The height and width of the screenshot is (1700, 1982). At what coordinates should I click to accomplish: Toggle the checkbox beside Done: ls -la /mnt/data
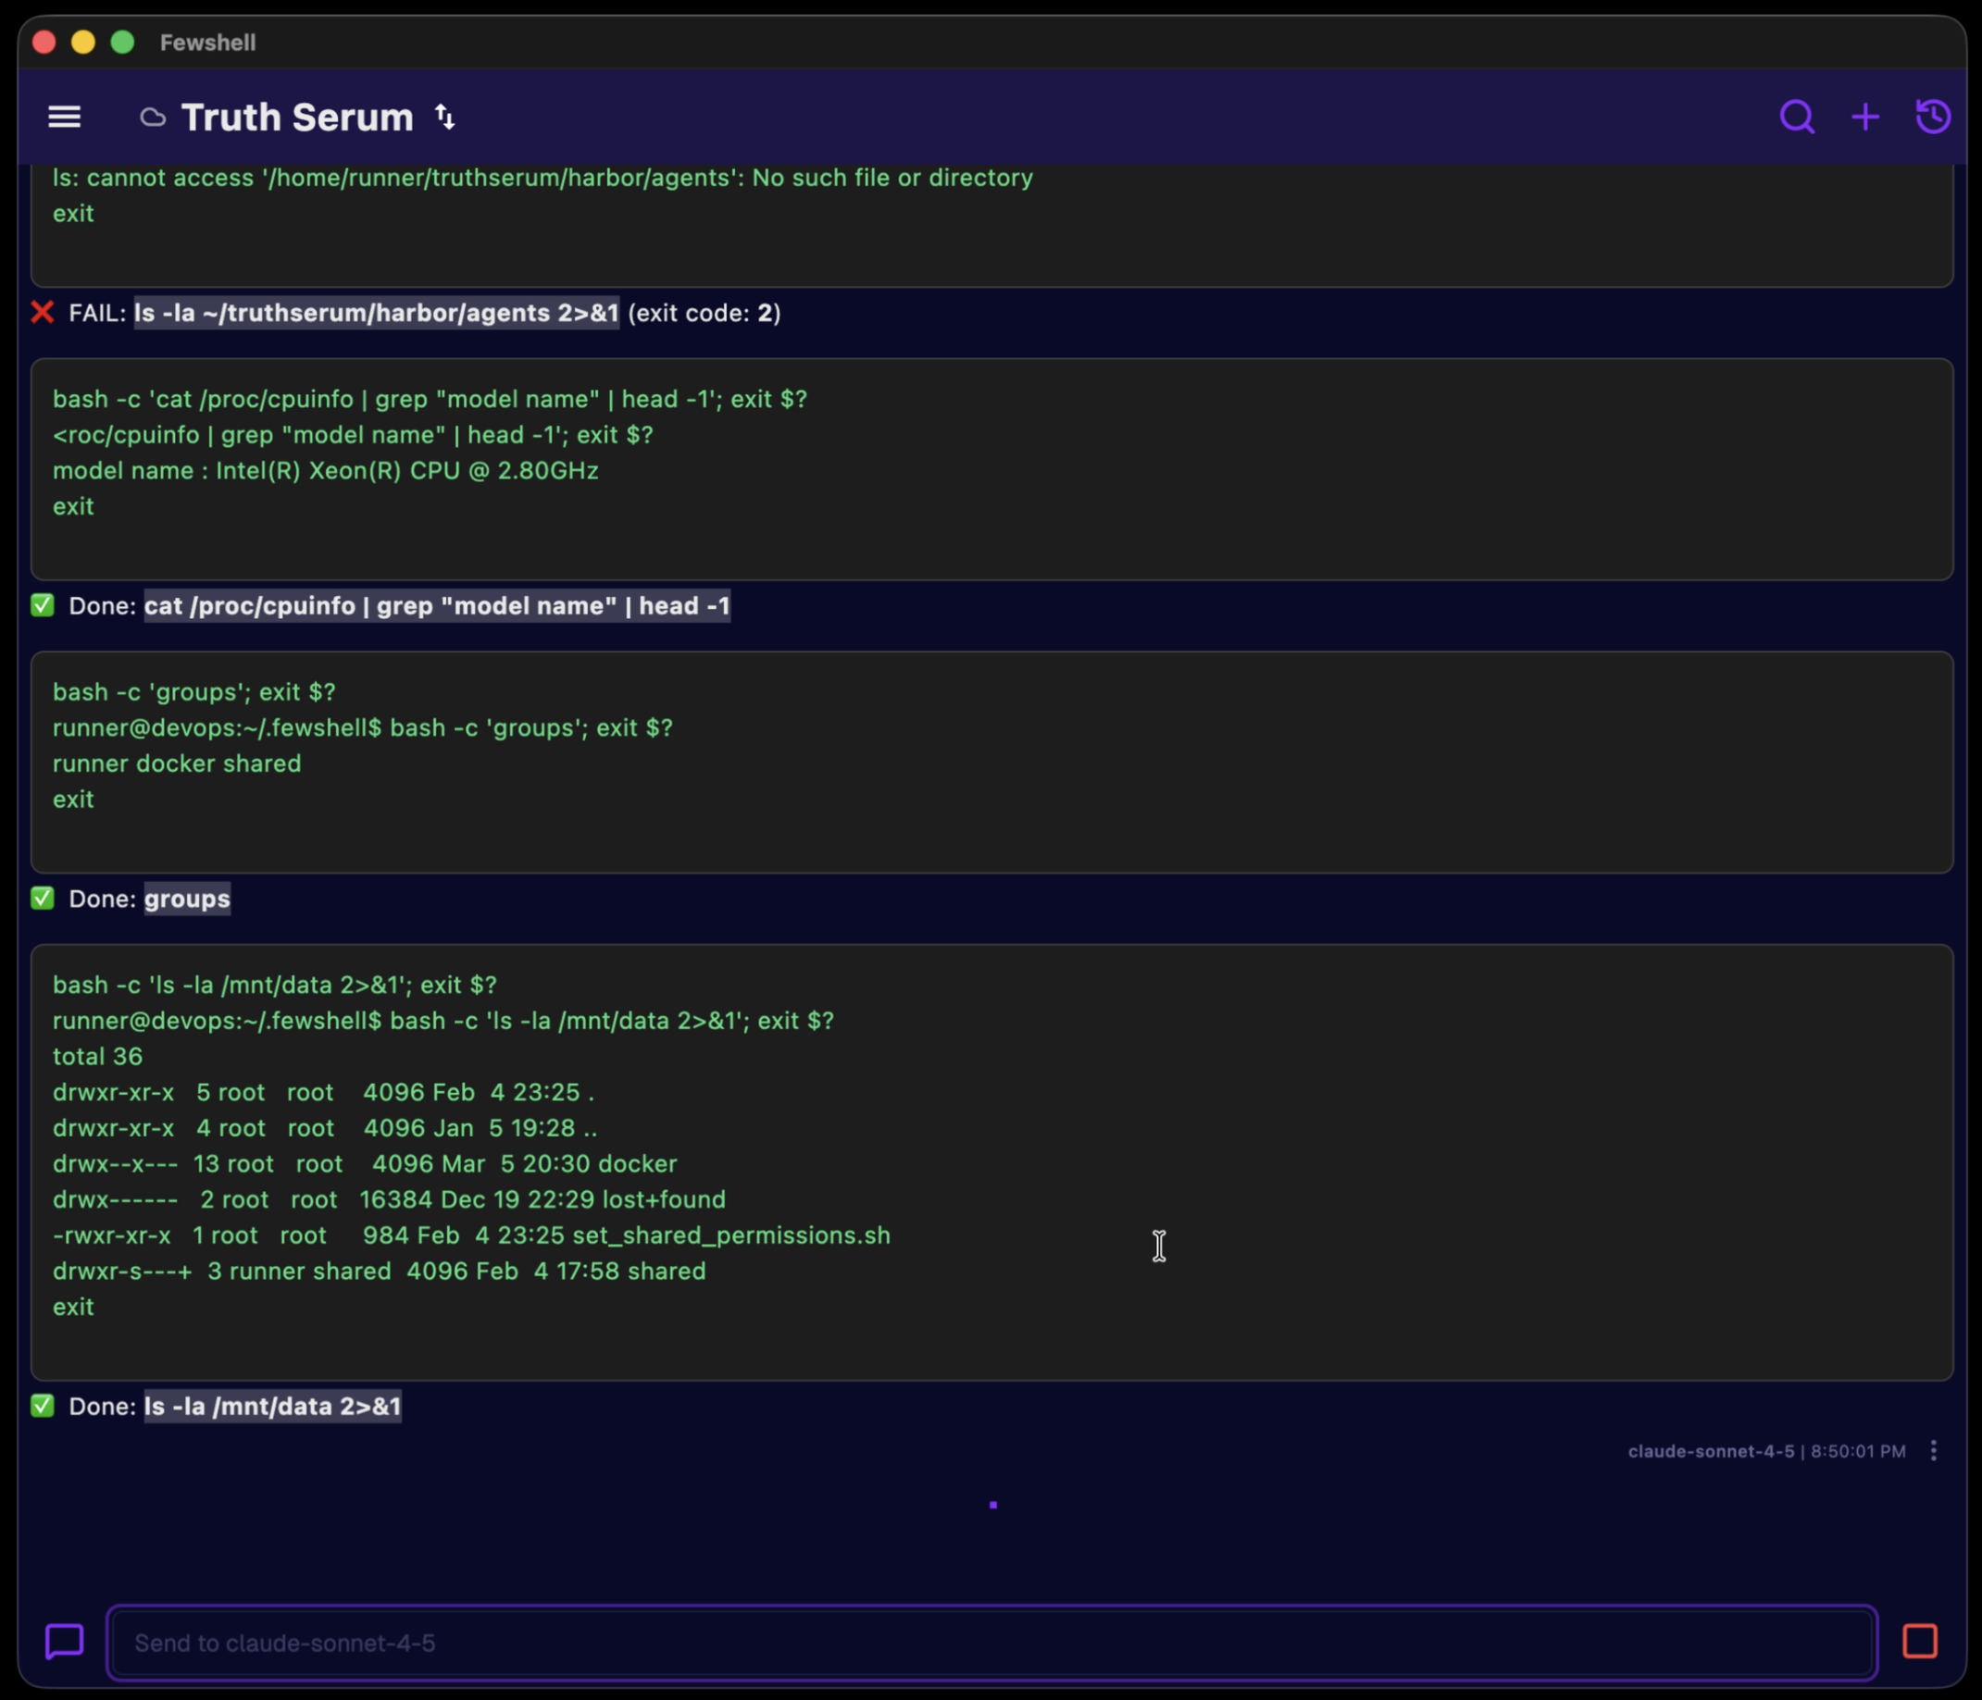tap(42, 1406)
